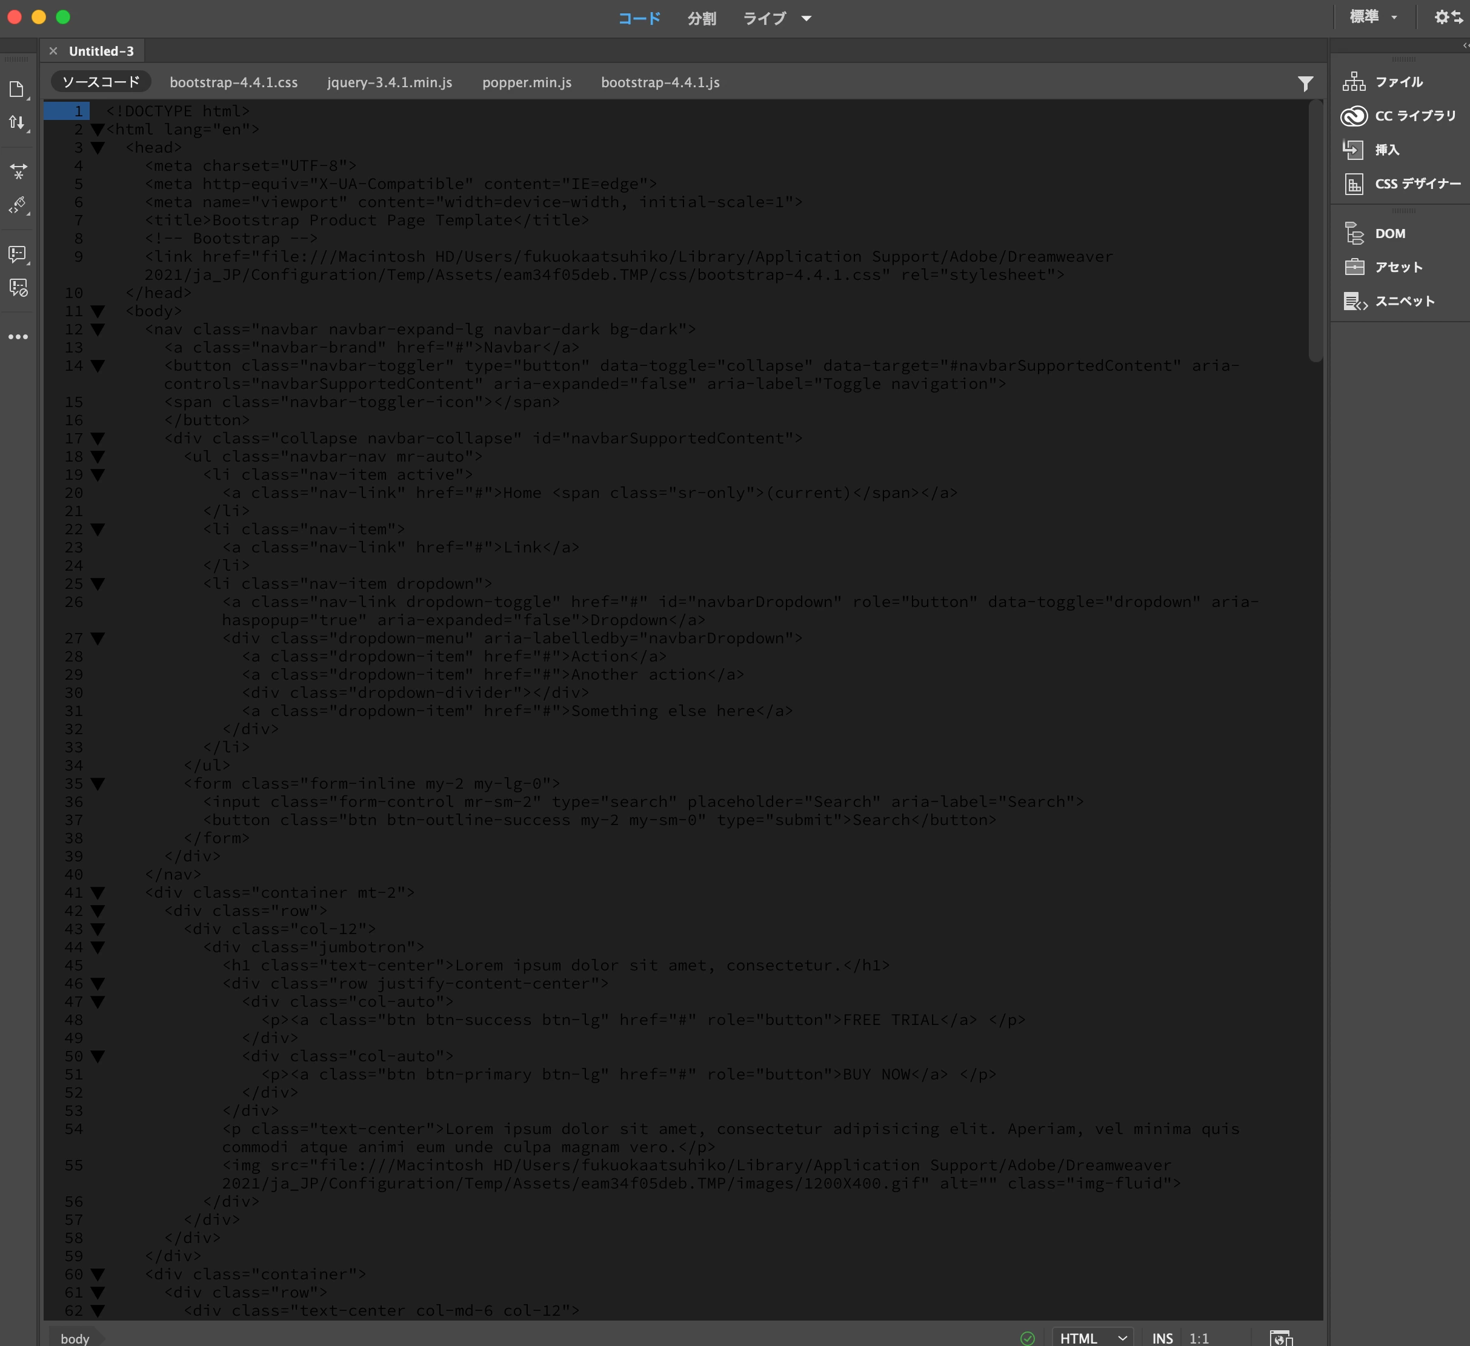Image resolution: width=1470 pixels, height=1346 pixels.
Task: Click the Remove Comment icon
Action: 18,288
